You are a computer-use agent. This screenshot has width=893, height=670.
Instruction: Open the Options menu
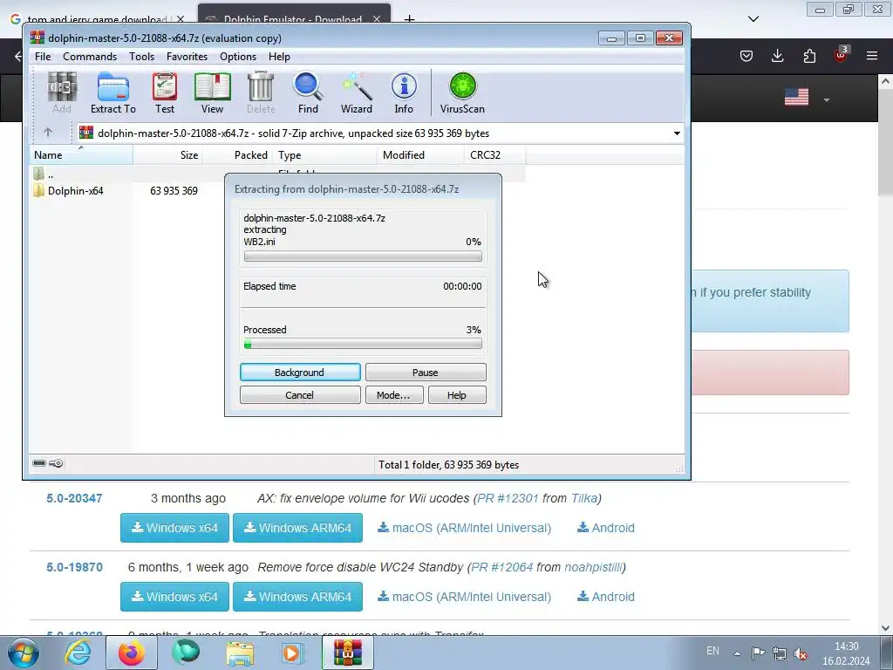[238, 57]
